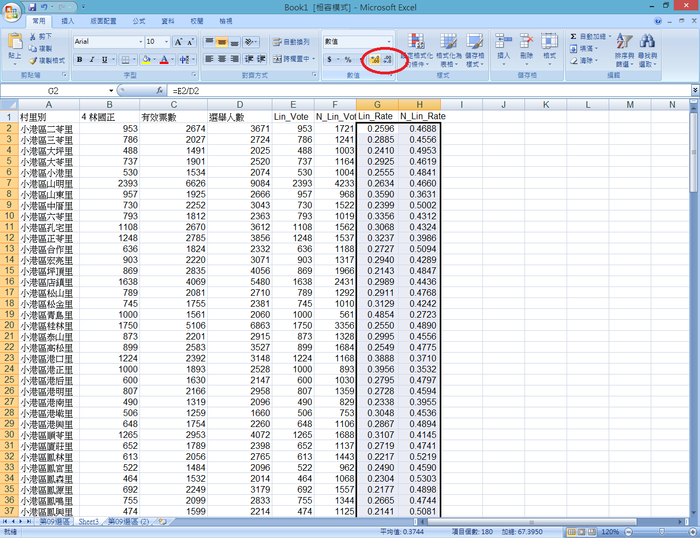The width and height of the screenshot is (700, 538).
Task: Open Find & Select (尋找與選取) binoculars
Action: tap(647, 42)
